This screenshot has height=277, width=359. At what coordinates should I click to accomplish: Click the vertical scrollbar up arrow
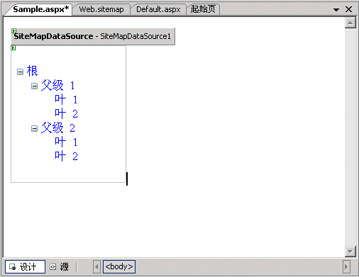[350, 23]
